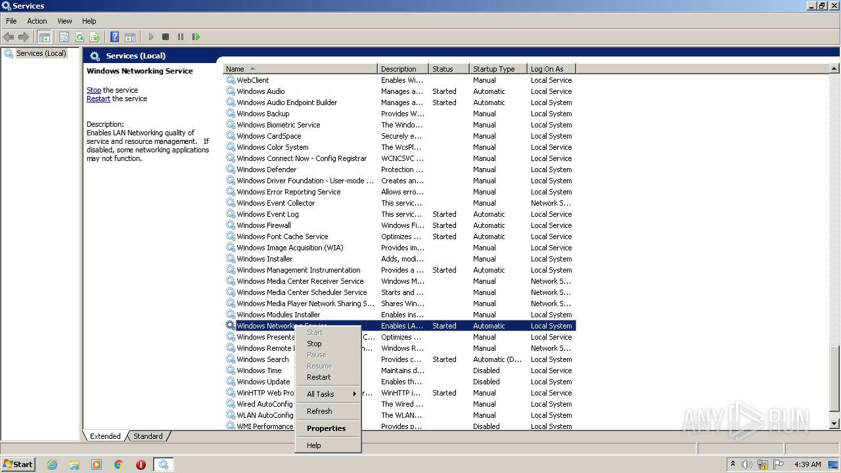The image size is (841, 473).
Task: Open the View menu
Action: coord(64,21)
